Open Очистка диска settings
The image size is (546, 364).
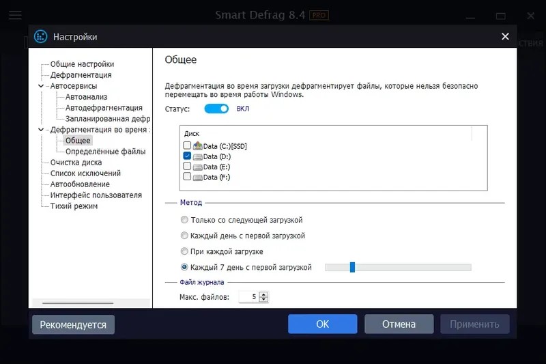click(76, 163)
